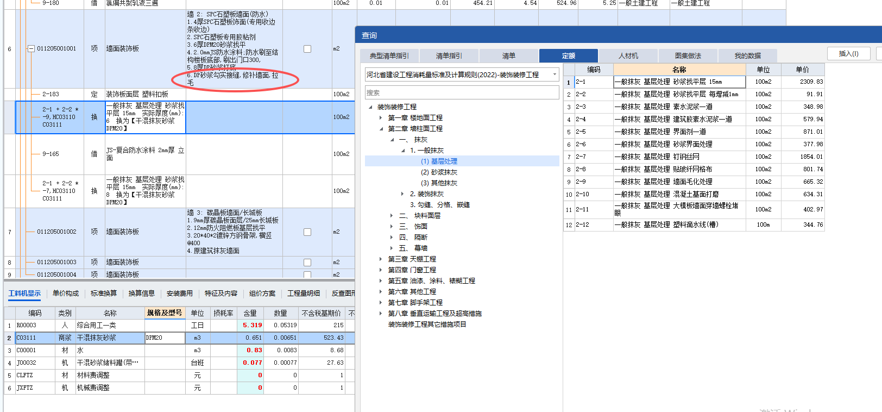Select quota row 2-1 砂浆找平层 15mm
882x412 pixels.
click(x=694, y=82)
